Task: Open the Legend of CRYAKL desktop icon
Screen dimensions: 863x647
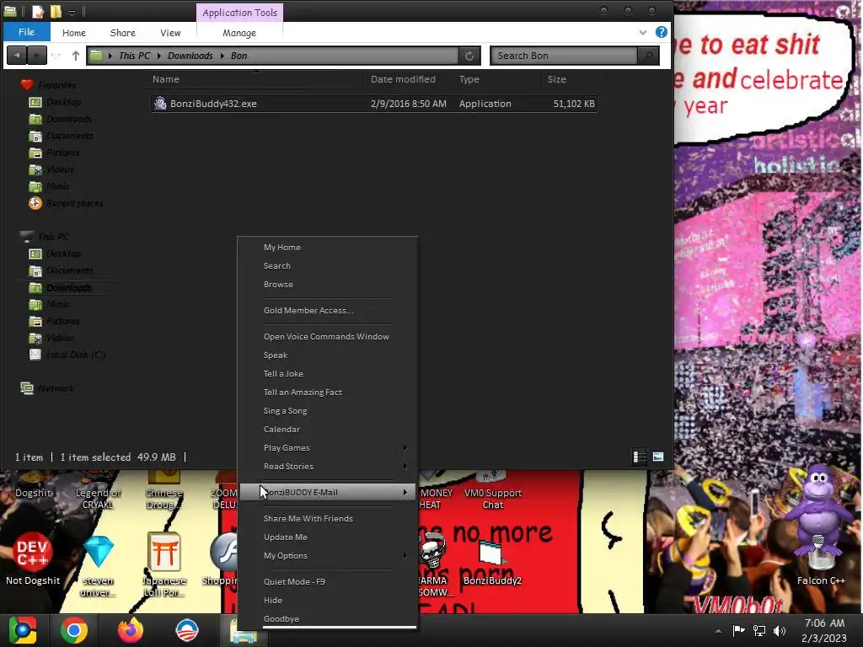Action: pyautogui.click(x=99, y=491)
